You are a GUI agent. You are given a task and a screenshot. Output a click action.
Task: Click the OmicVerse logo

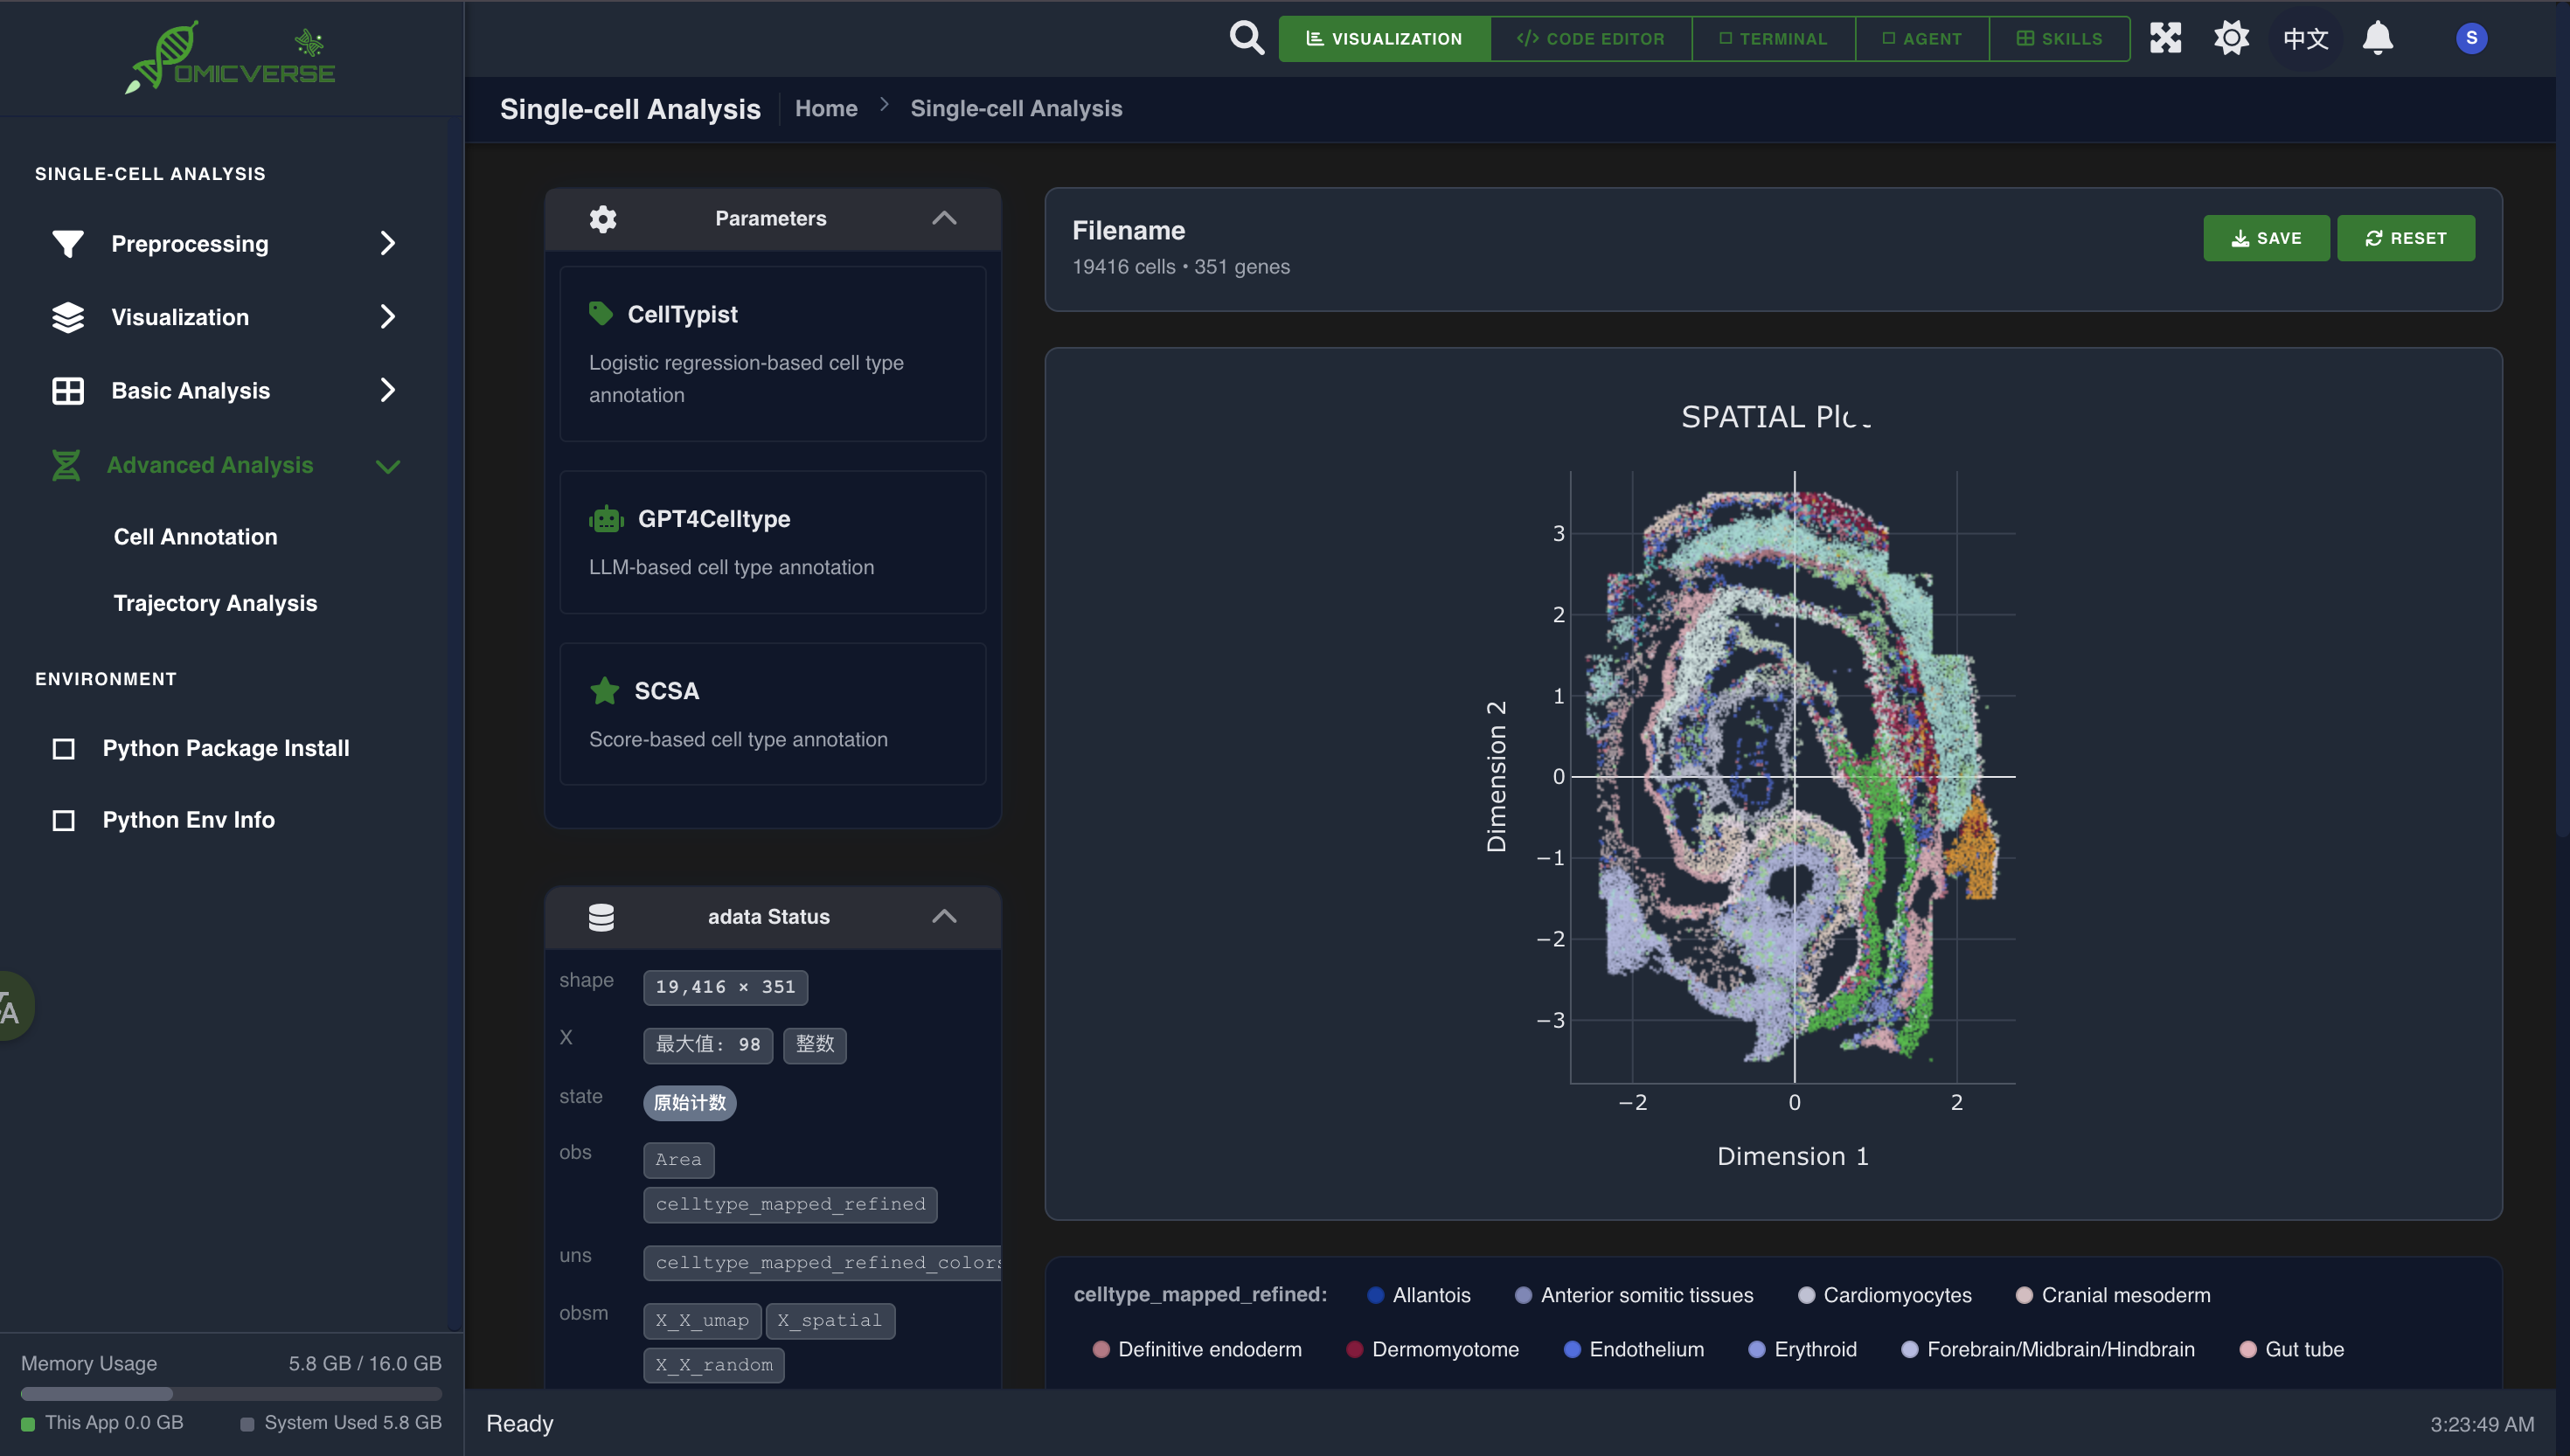(232, 58)
